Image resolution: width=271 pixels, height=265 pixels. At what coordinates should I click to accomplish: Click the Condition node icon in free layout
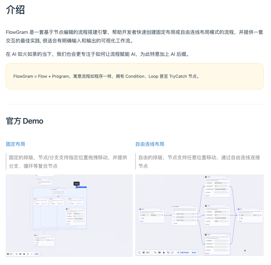tap(173, 206)
